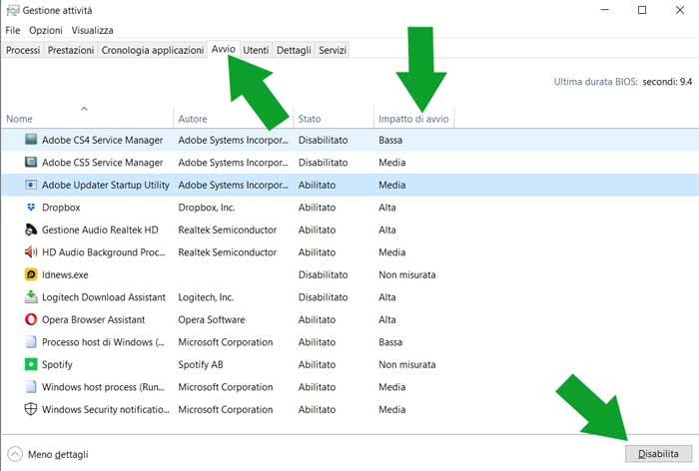Click the Logitech Download Assistant icon
The height and width of the screenshot is (471, 699).
[31, 297]
